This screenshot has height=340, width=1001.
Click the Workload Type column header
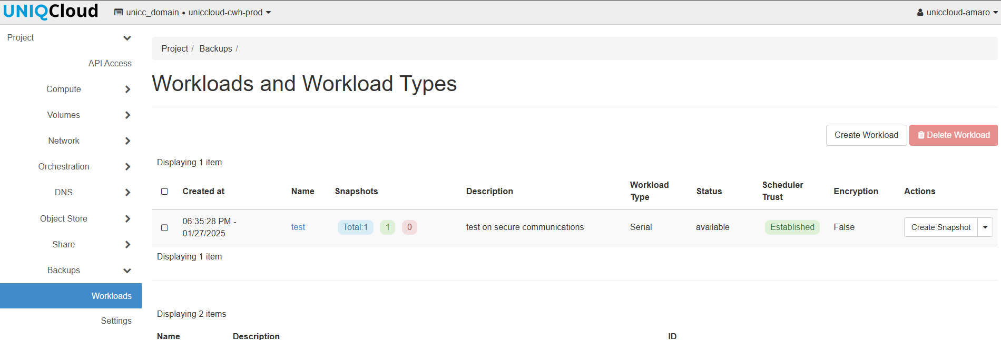click(x=649, y=191)
